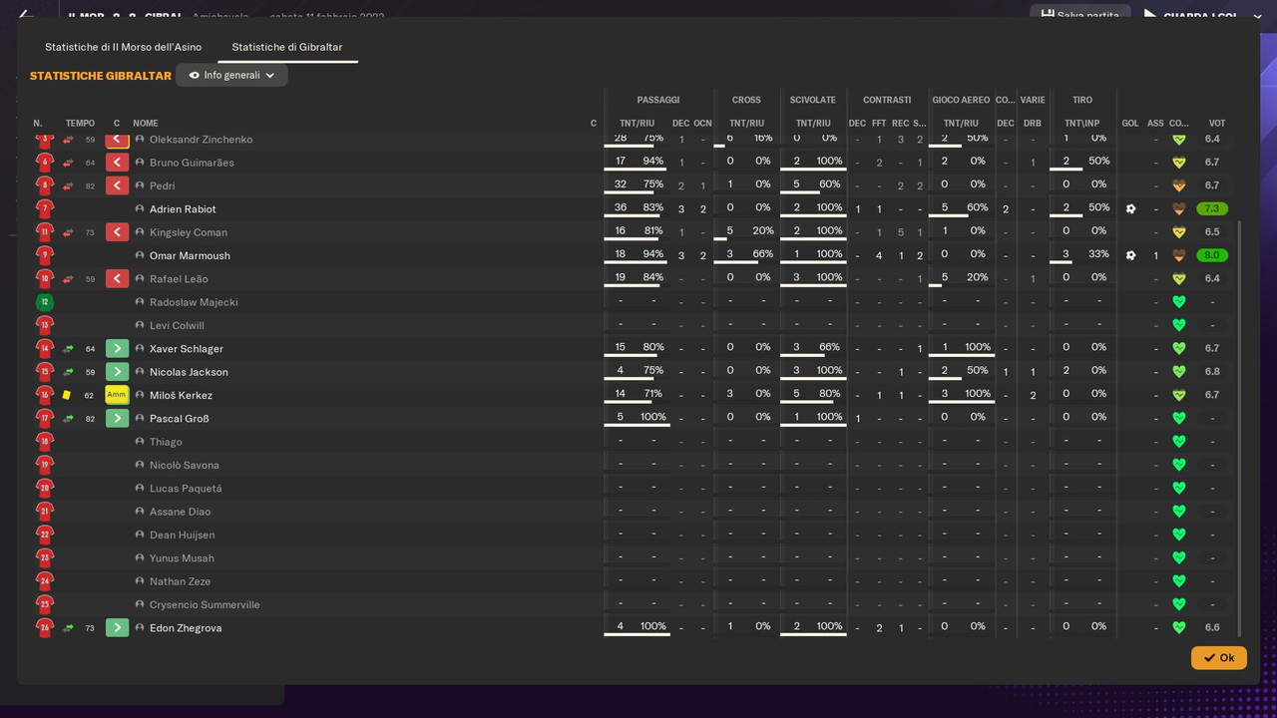Click the Salva partita button
This screenshot has width=1277, height=718.
(1080, 15)
